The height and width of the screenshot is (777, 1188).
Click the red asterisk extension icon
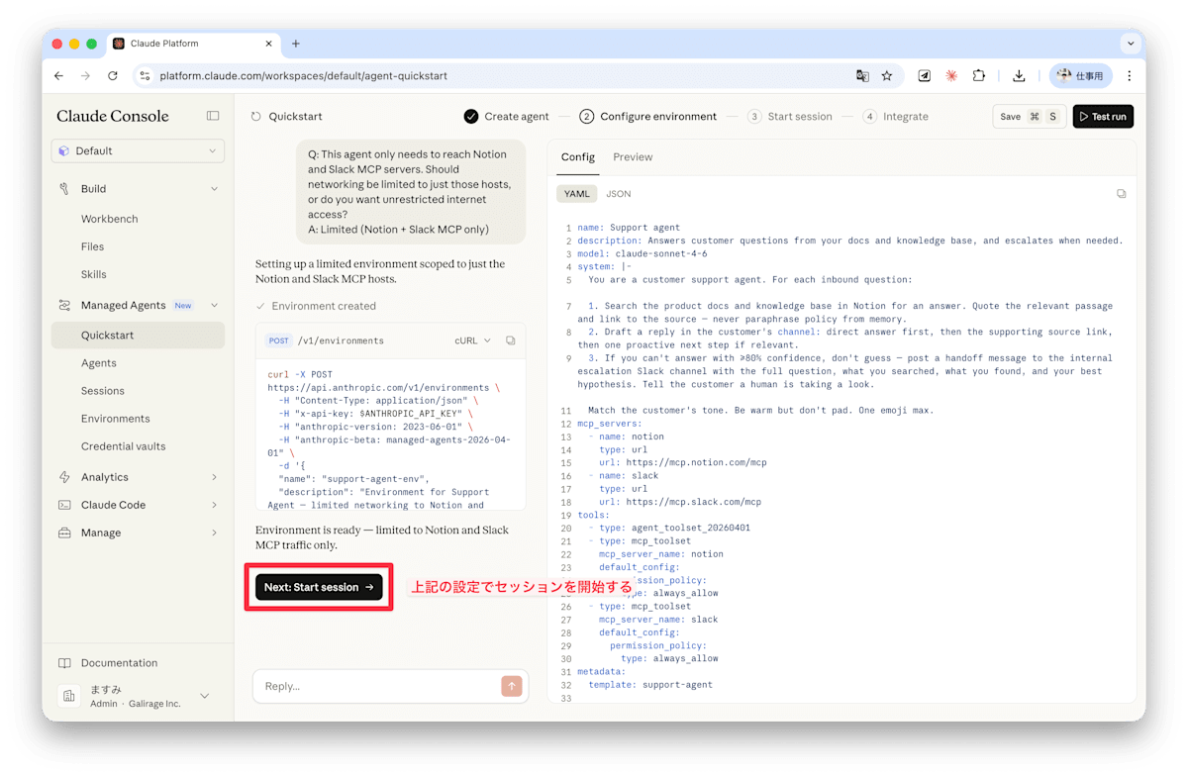coord(951,75)
